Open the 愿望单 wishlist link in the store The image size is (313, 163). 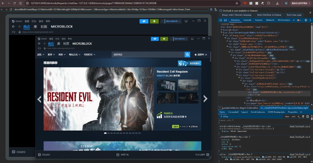[201, 54]
